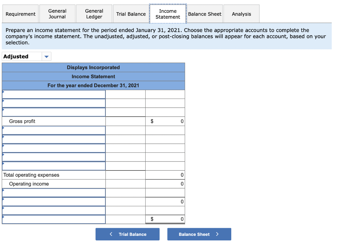Open the last account row above final total
This screenshot has height=245, width=361.
(x=54, y=210)
